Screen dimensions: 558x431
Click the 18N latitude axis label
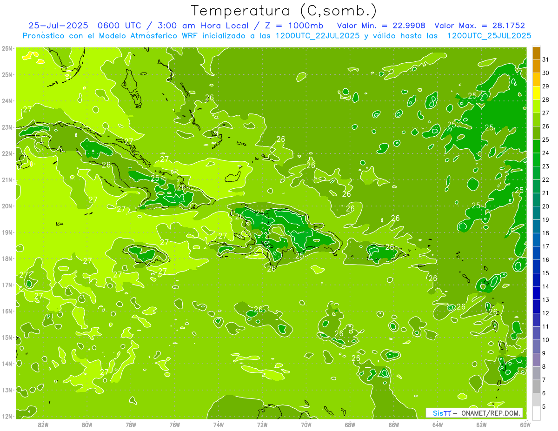coord(7,259)
